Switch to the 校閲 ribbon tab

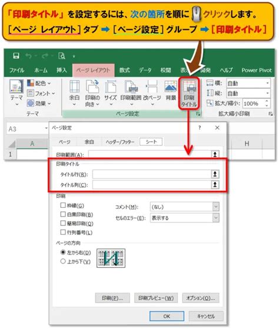coord(165,70)
